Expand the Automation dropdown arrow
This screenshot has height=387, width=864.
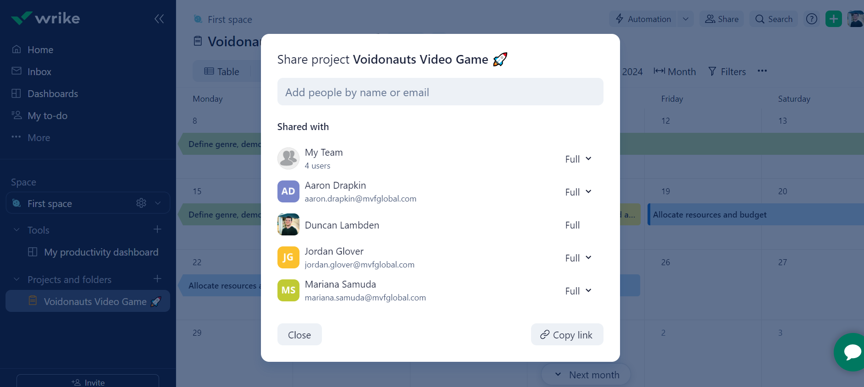click(x=686, y=19)
